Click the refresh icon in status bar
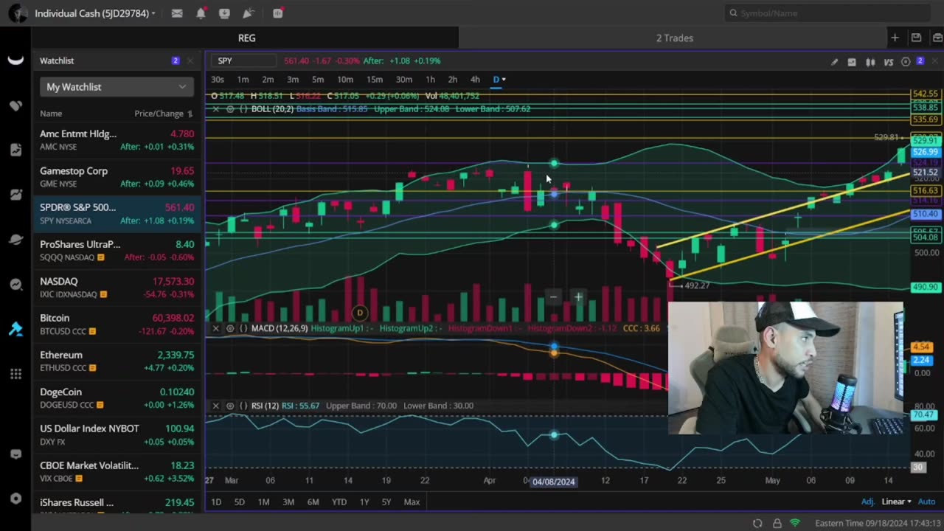This screenshot has width=944, height=531. click(757, 523)
